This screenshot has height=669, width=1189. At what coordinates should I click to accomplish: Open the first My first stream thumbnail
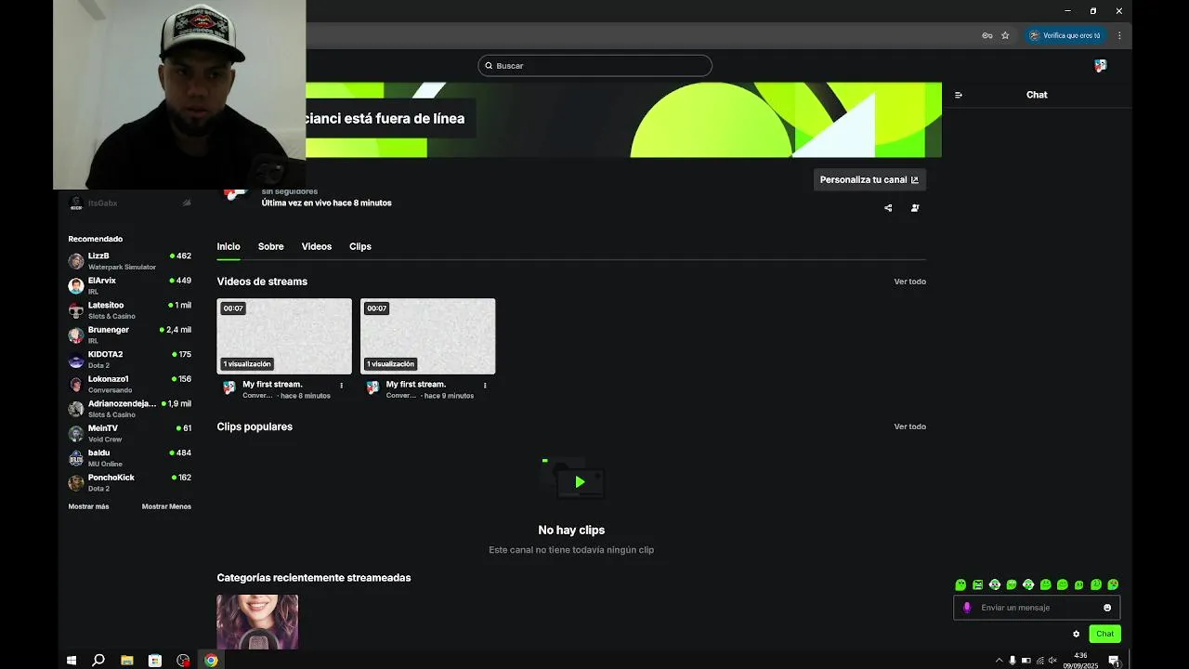click(284, 336)
